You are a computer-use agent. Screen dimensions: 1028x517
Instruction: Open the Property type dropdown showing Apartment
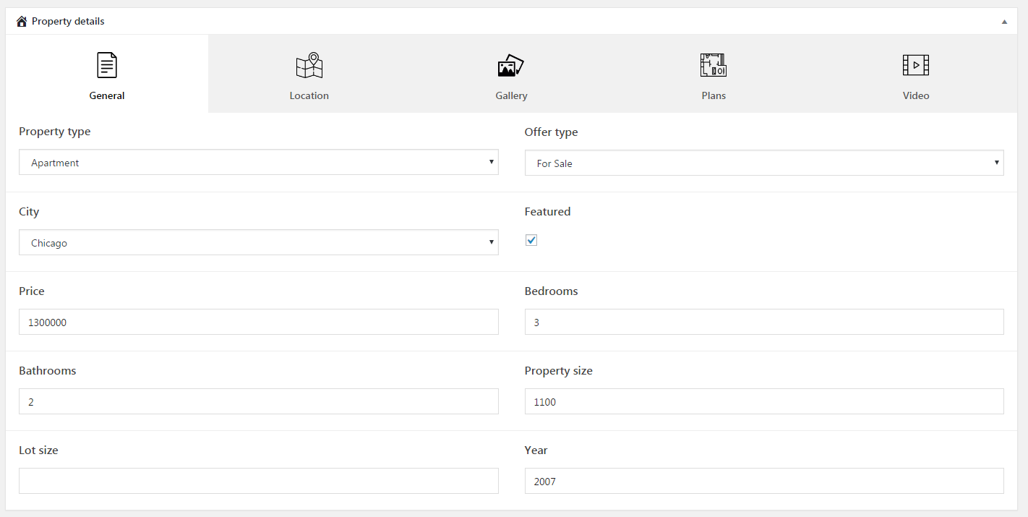point(259,163)
